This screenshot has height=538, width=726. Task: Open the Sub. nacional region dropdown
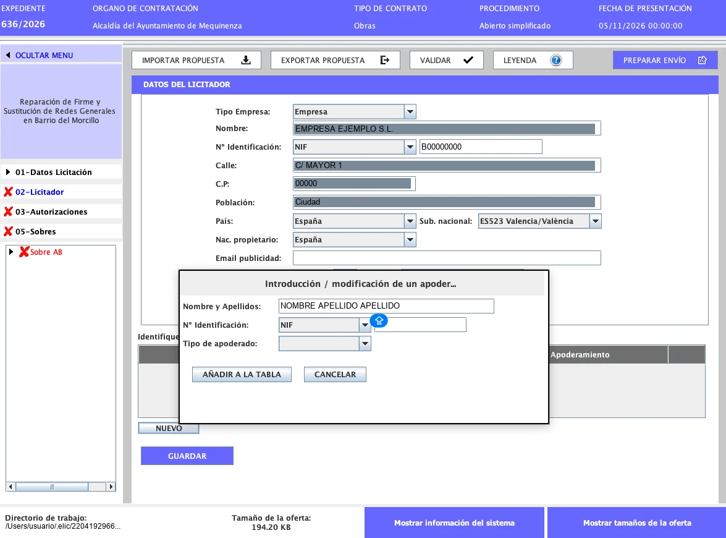tap(596, 221)
